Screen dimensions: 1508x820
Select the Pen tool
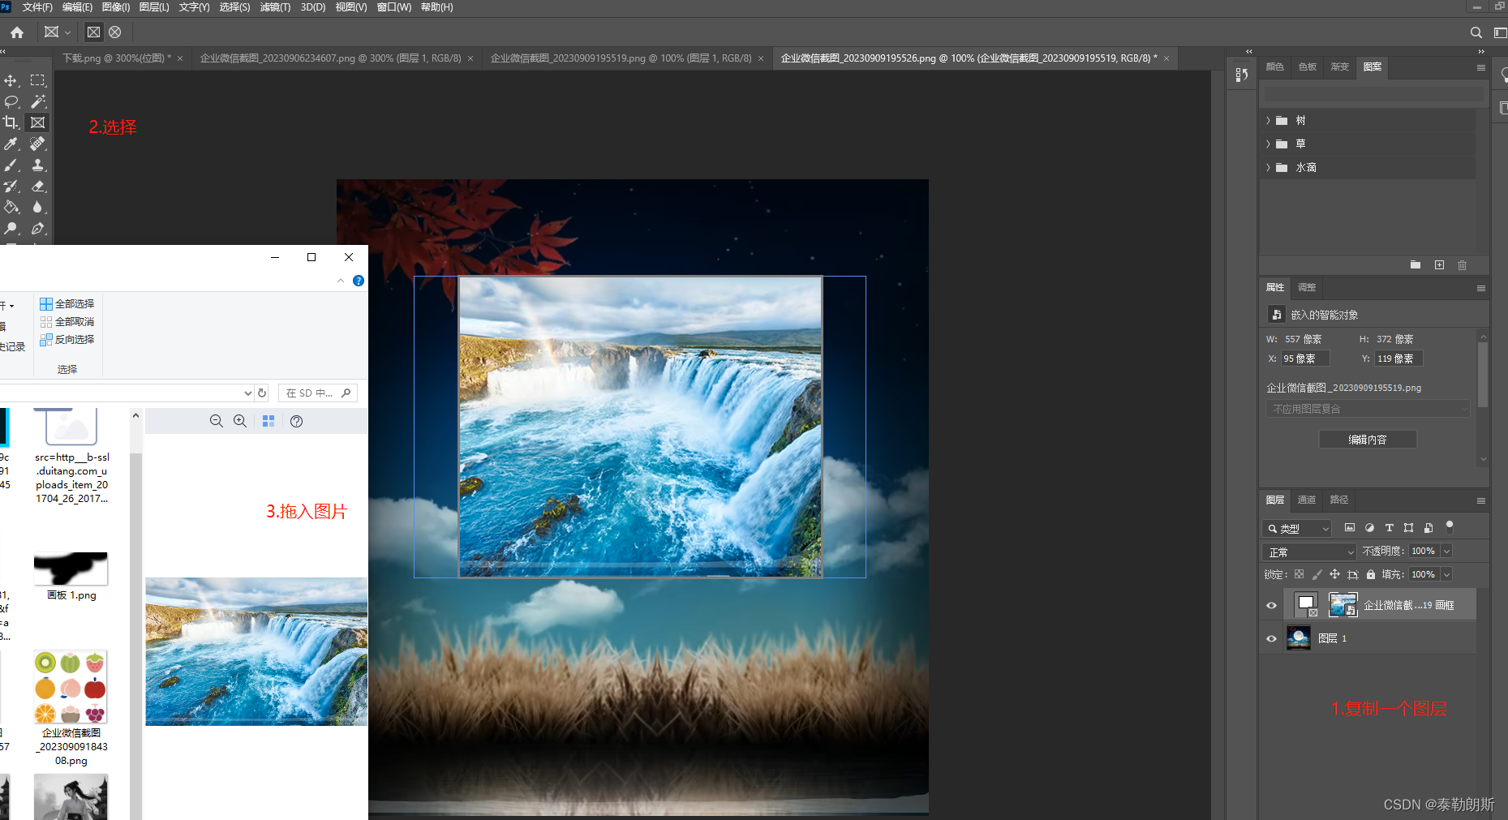[x=38, y=228]
